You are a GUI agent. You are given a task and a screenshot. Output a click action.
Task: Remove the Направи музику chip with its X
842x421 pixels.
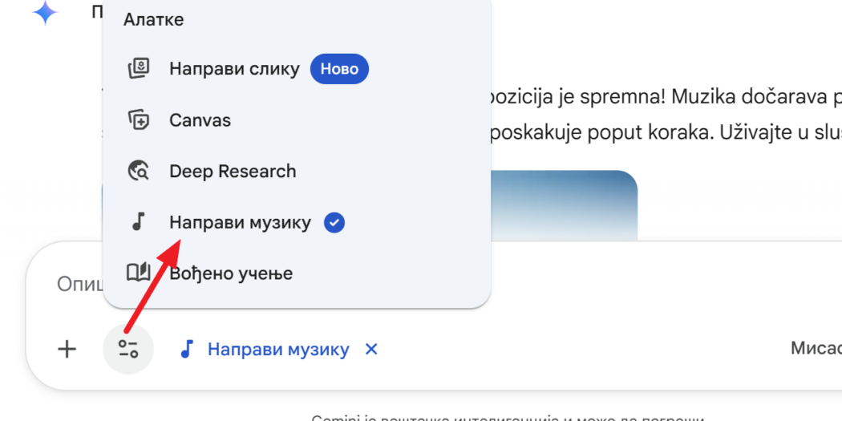pos(371,349)
